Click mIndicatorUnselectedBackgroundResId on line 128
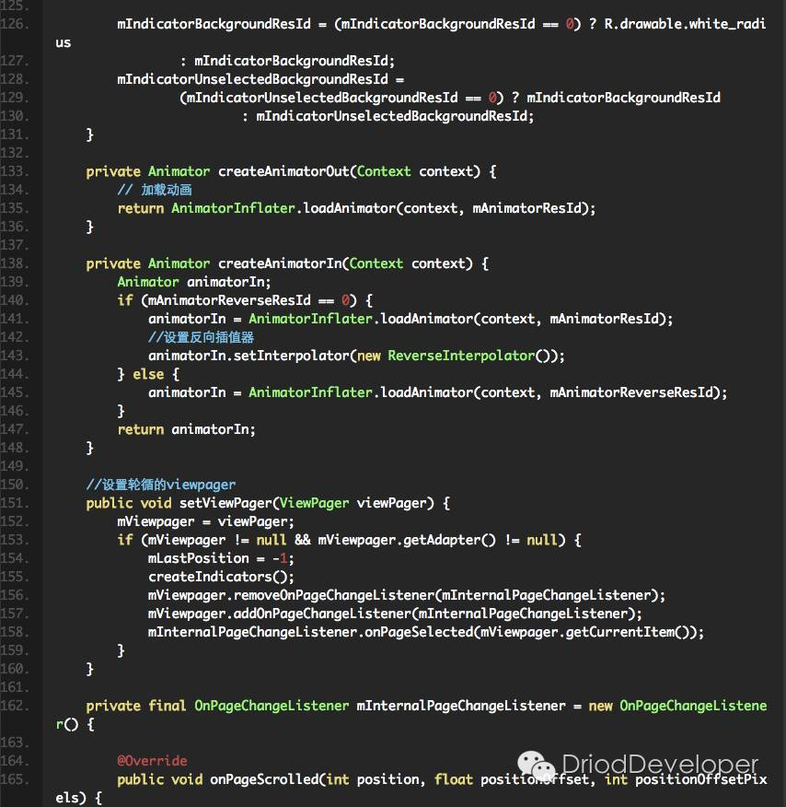The image size is (786, 807). click(x=252, y=79)
